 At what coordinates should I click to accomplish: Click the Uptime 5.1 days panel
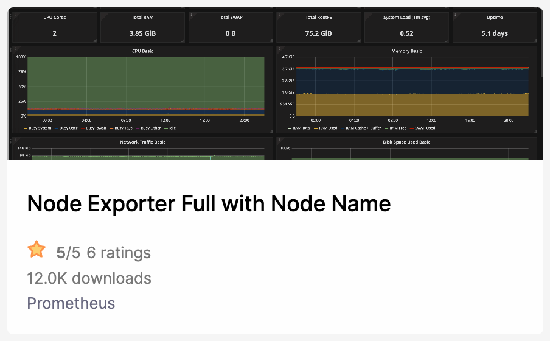pyautogui.click(x=495, y=27)
